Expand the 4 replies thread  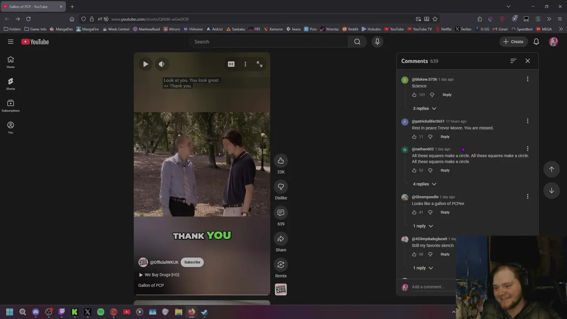(x=424, y=184)
